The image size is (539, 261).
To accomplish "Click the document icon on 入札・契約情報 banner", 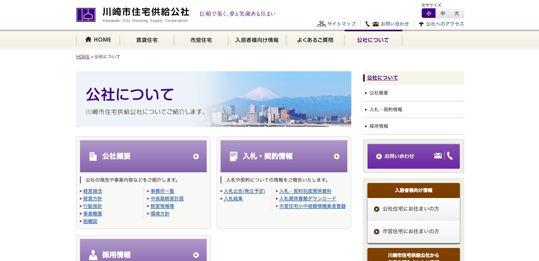I will click(234, 156).
